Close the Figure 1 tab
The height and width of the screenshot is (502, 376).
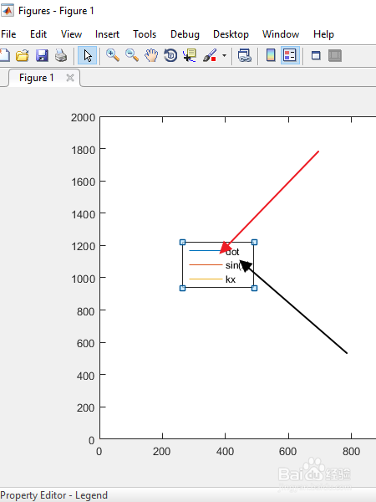(70, 78)
